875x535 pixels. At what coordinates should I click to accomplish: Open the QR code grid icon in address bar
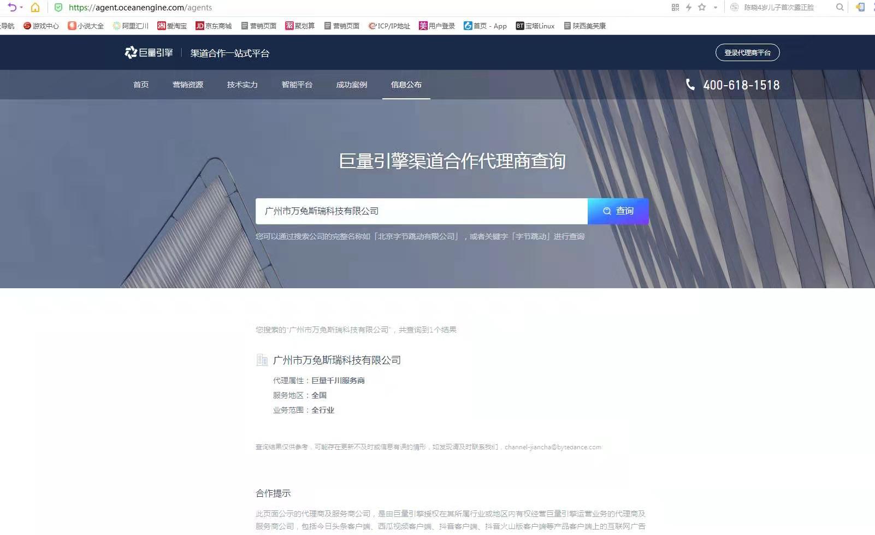(x=675, y=7)
